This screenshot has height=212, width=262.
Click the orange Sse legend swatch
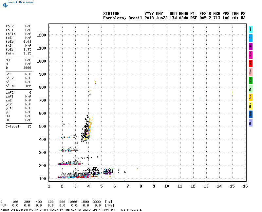(251, 97)
